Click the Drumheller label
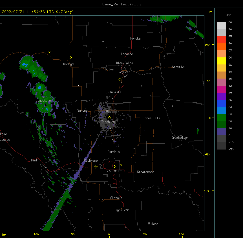This screenshot has height=238, width=243. [x=180, y=138]
